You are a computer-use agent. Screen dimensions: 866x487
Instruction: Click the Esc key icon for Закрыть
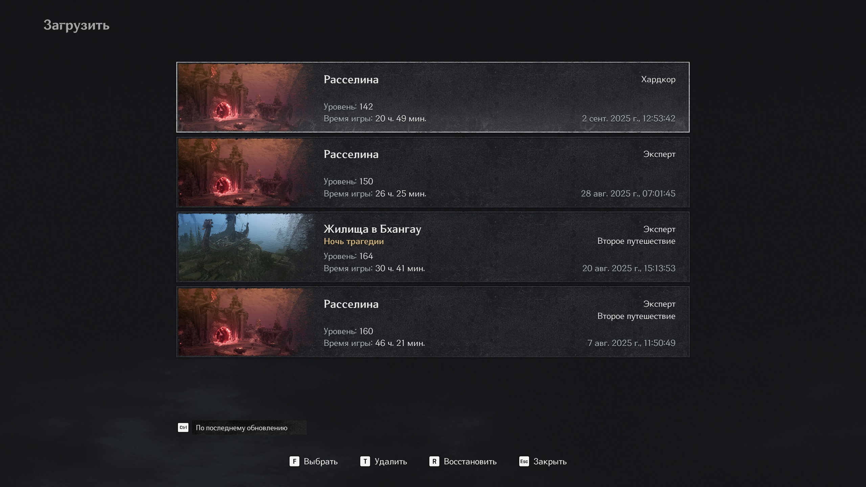coord(524,461)
